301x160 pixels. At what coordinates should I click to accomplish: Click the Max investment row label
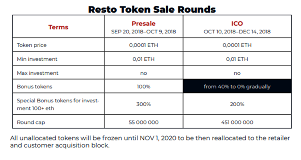(x=38, y=73)
